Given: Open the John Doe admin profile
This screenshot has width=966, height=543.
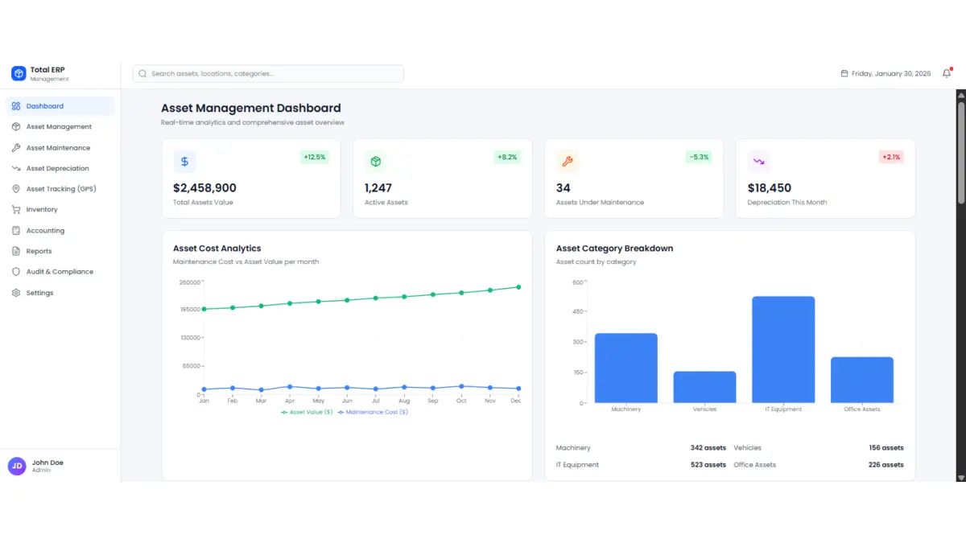Looking at the screenshot, I should (44, 466).
